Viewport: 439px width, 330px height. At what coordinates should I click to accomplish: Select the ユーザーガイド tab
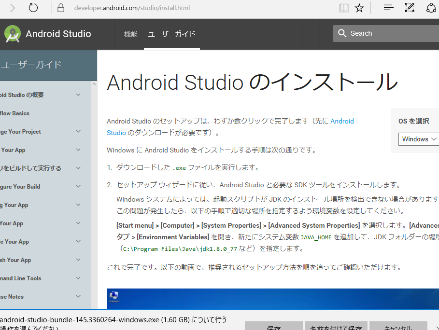point(171,34)
